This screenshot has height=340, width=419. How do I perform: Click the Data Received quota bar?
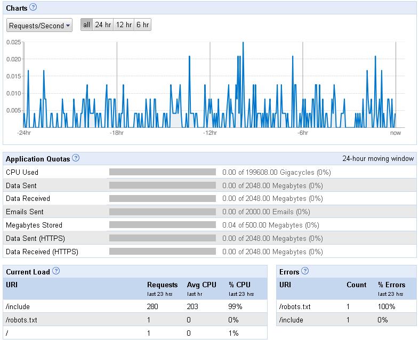tap(163, 198)
